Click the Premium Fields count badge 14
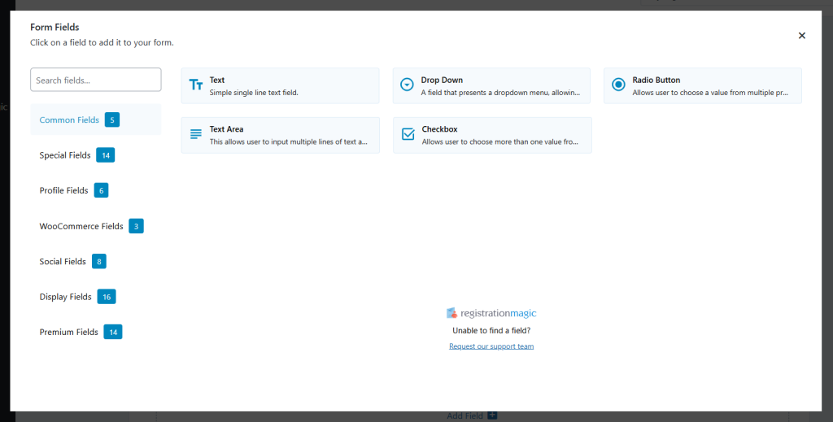This screenshot has height=422, width=833. coord(113,332)
